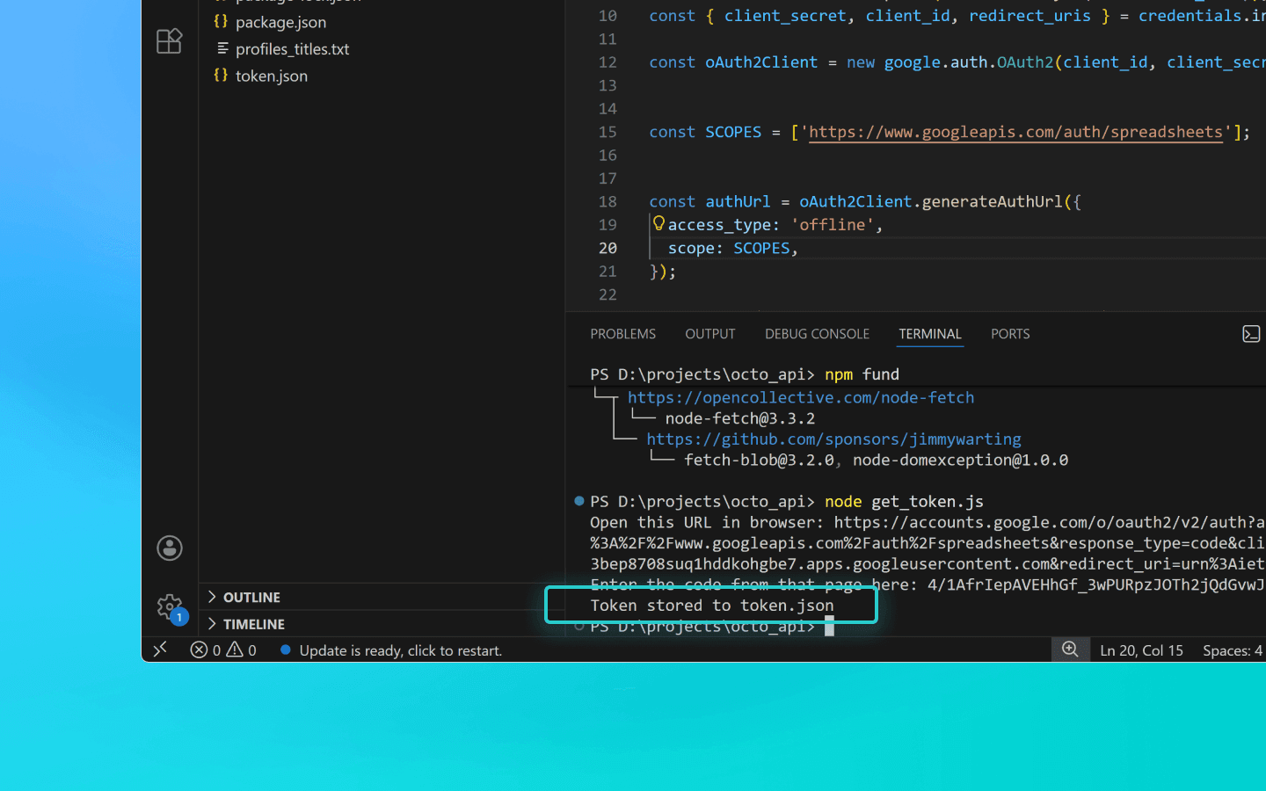Click the JSON icon beside package.json

pos(222,21)
